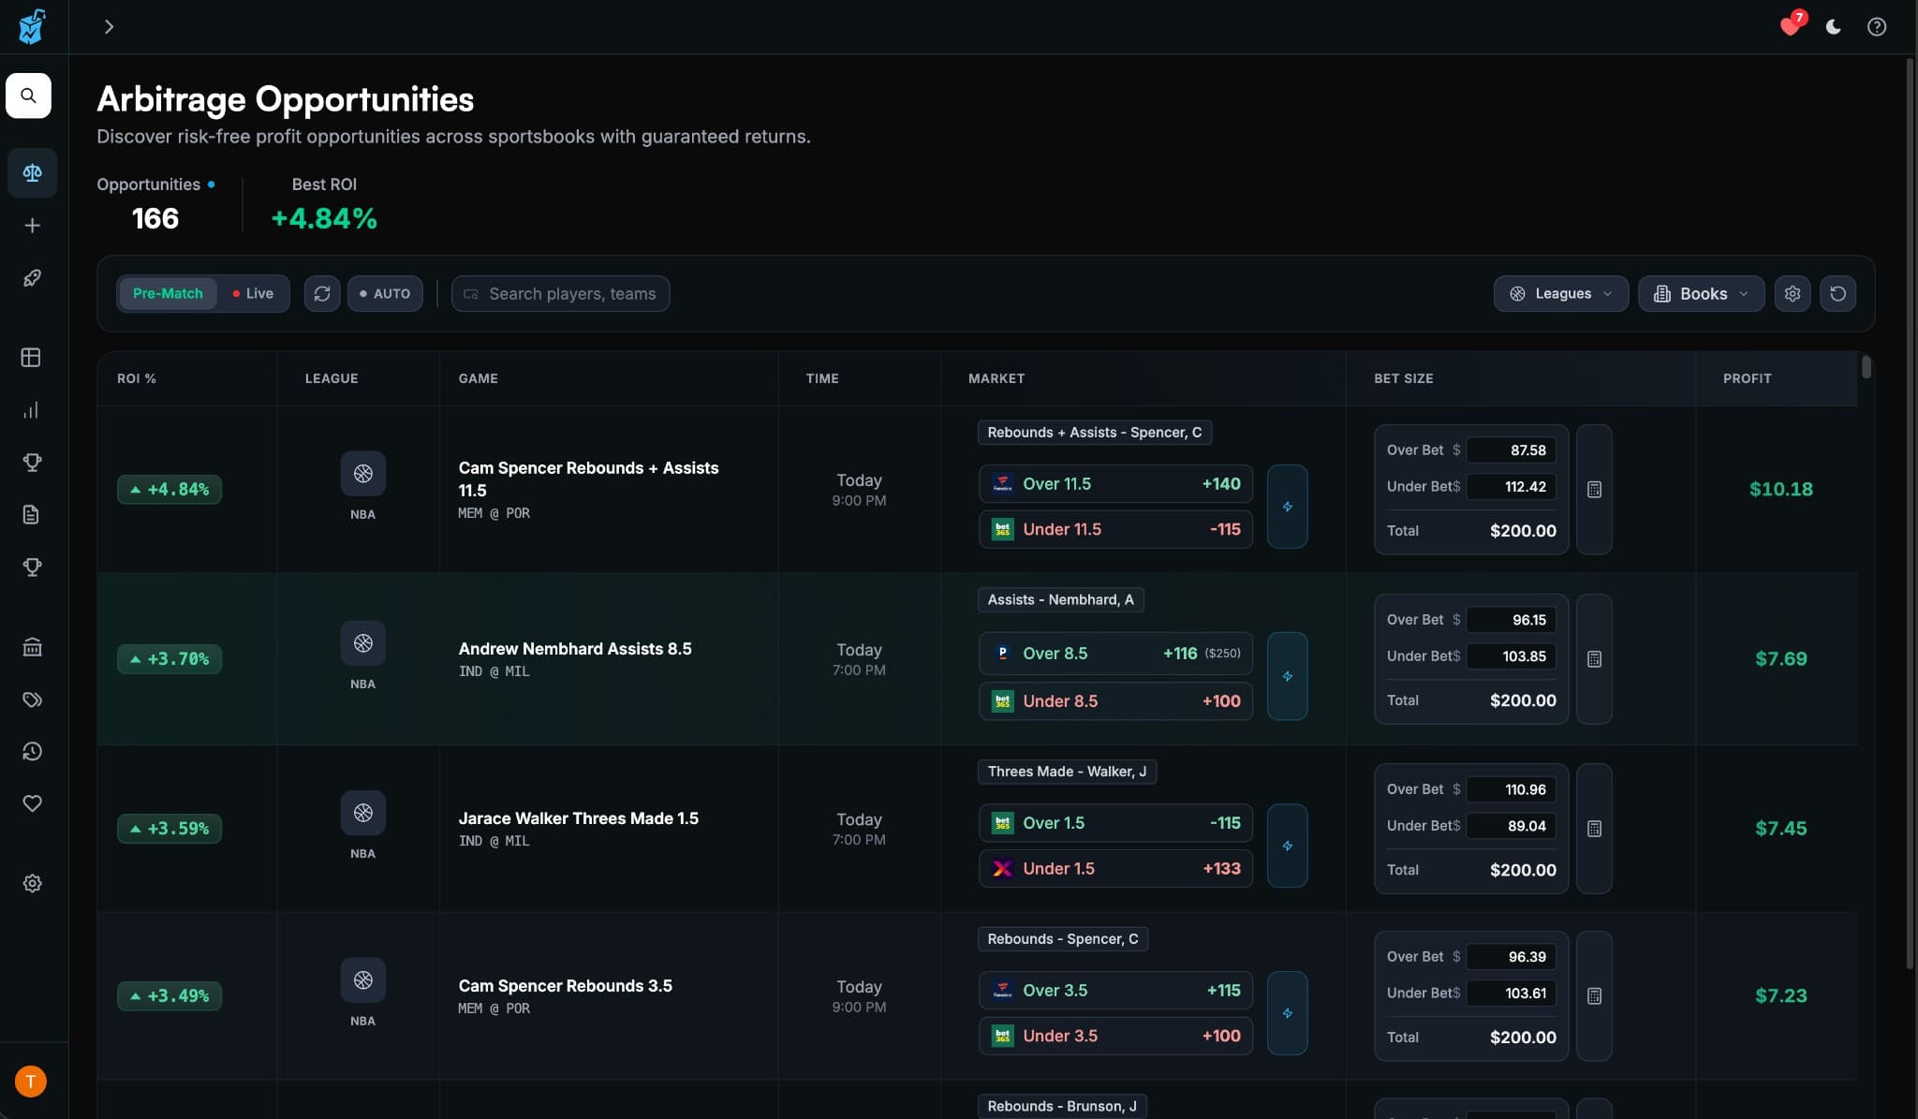1918x1119 pixels.
Task: Edit the Over Bet amount 96.15 field
Action: (x=1510, y=619)
